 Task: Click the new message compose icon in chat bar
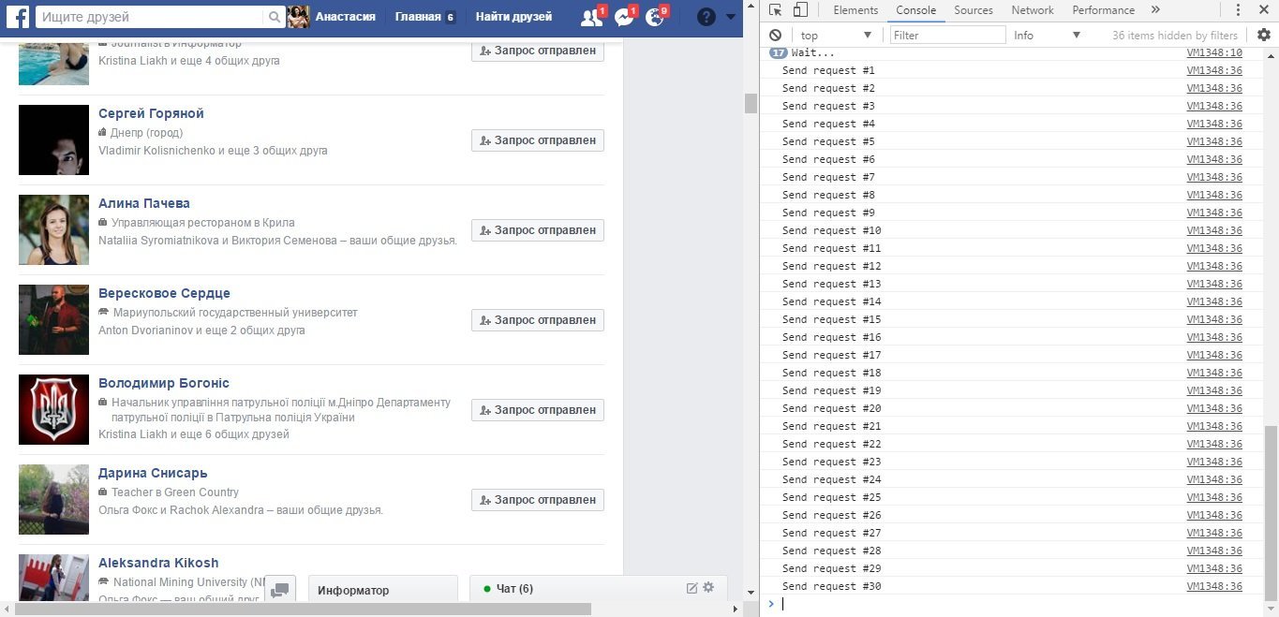(692, 588)
